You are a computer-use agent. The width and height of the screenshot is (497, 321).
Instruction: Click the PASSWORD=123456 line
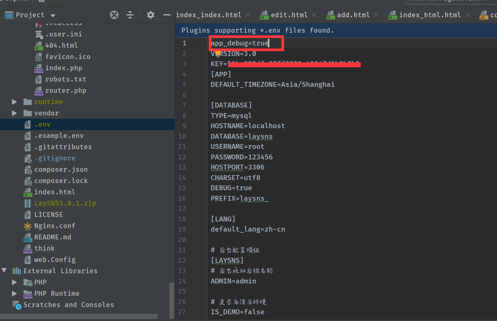[x=242, y=157]
